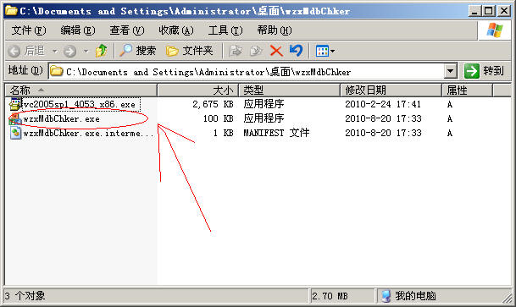Click the Copy To folder icon
Image resolution: width=516 pixels, height=307 pixels.
click(256, 51)
